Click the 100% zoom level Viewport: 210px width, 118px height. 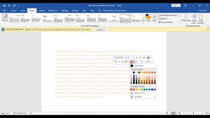coord(207,113)
